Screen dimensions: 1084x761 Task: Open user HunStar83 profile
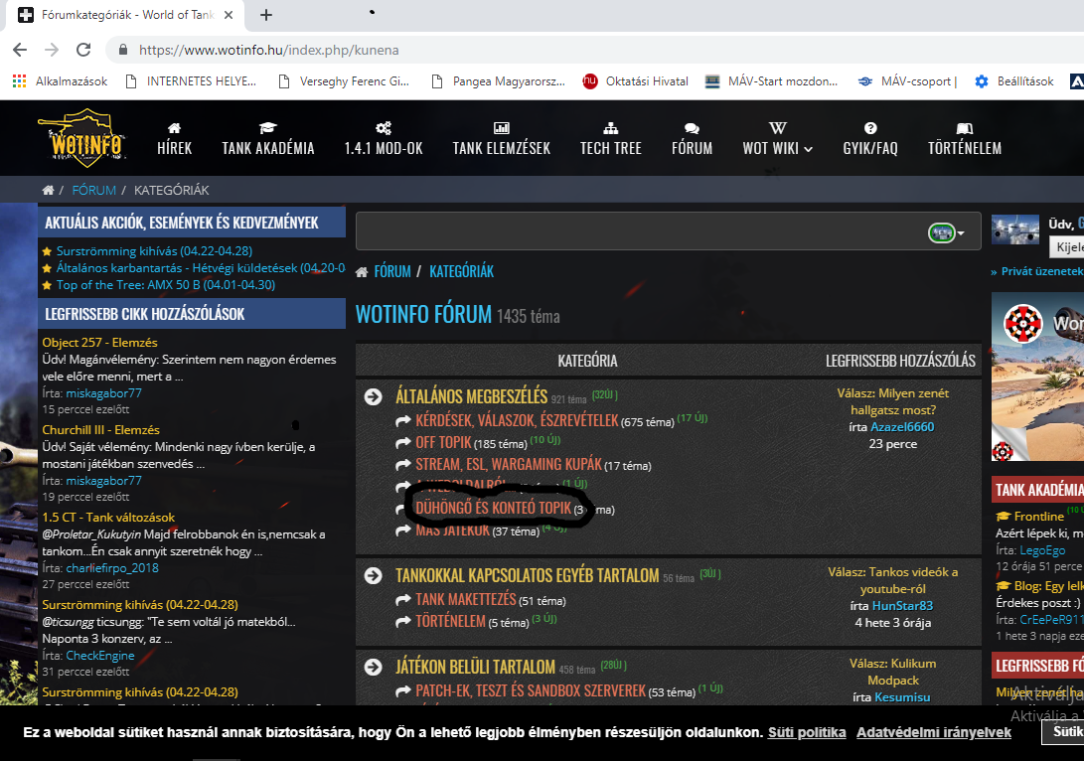tap(903, 605)
